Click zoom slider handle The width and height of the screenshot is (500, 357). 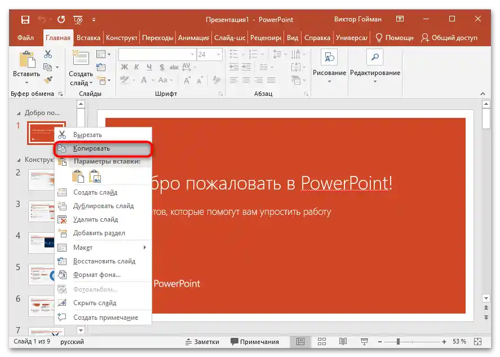(398, 342)
